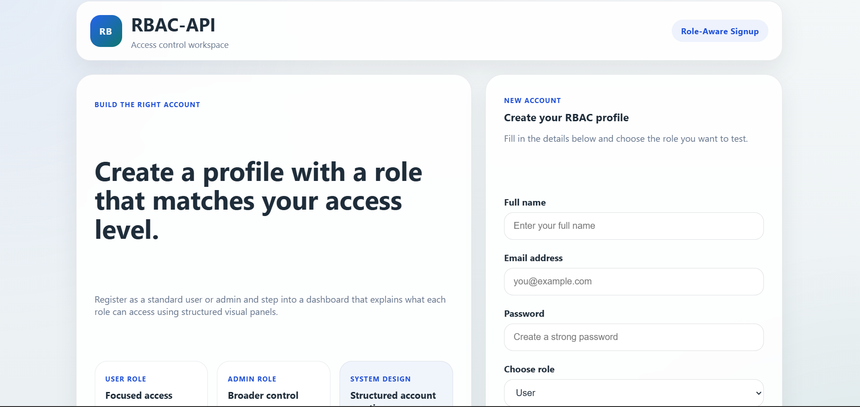Click the NEW ACCOUNT section label
The width and height of the screenshot is (860, 407).
(532, 100)
